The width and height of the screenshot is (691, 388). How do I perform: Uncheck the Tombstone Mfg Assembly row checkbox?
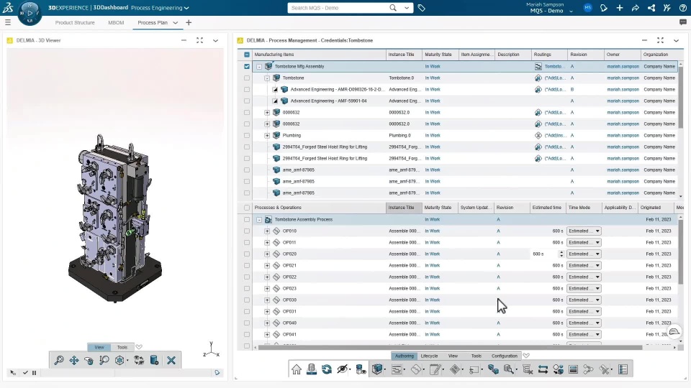pyautogui.click(x=247, y=66)
